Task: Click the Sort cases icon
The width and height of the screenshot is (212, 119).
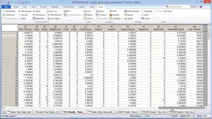Action: (85, 11)
